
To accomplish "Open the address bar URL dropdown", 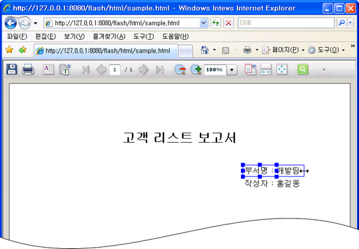I will point(203,23).
